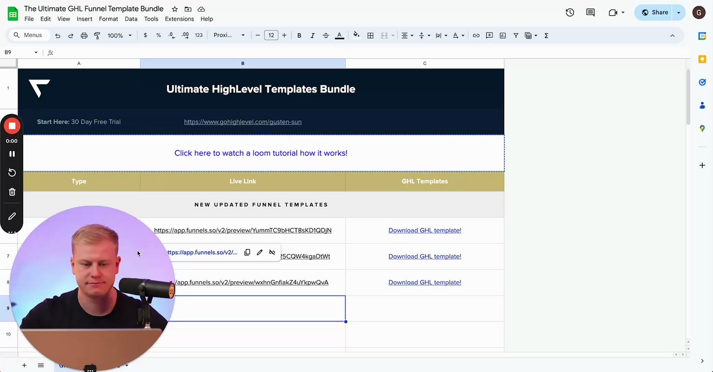Click the move-to-folder icon beside title
The width and height of the screenshot is (713, 372).
[x=188, y=9]
